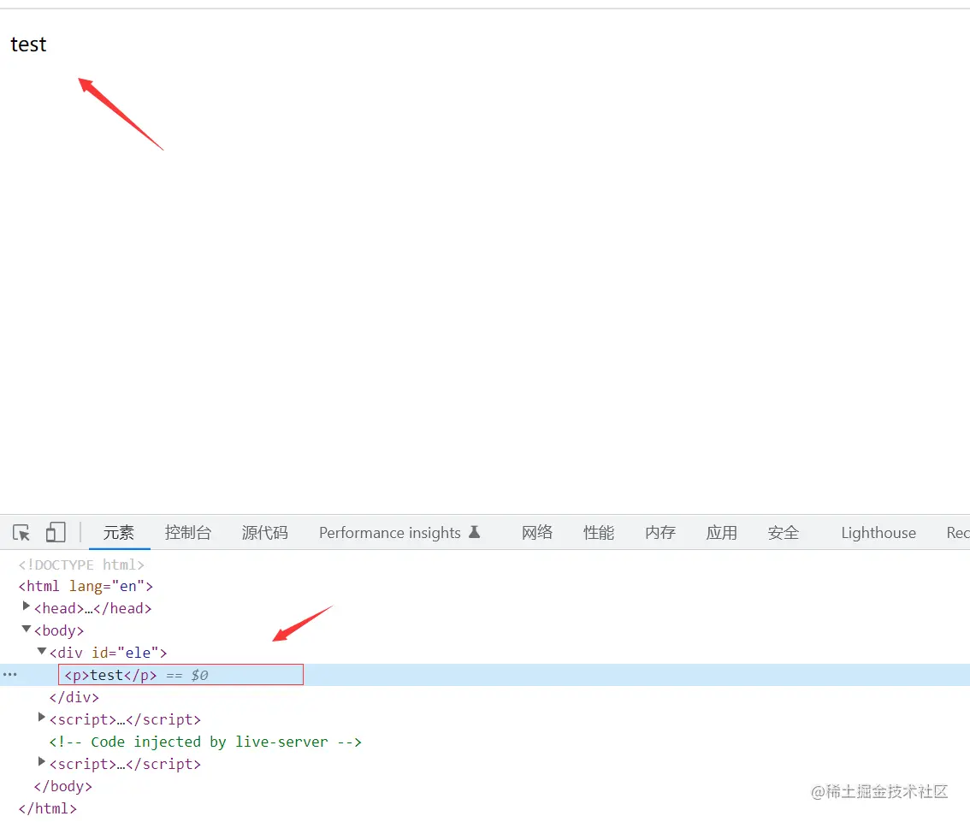Select the <!DOCTYPE html> line
The width and height of the screenshot is (970, 822).
81,565
